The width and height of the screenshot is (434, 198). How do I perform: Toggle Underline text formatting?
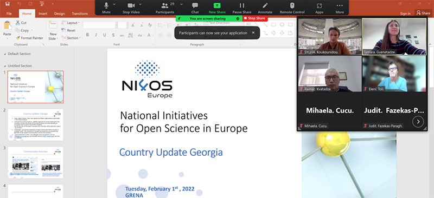click(x=105, y=35)
